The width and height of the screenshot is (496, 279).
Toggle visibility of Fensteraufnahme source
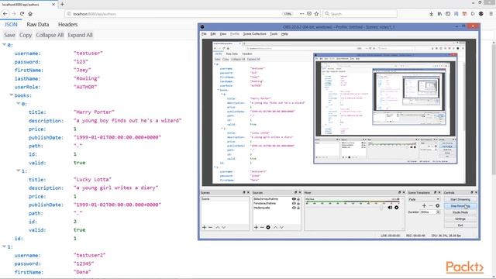[x=294, y=203]
